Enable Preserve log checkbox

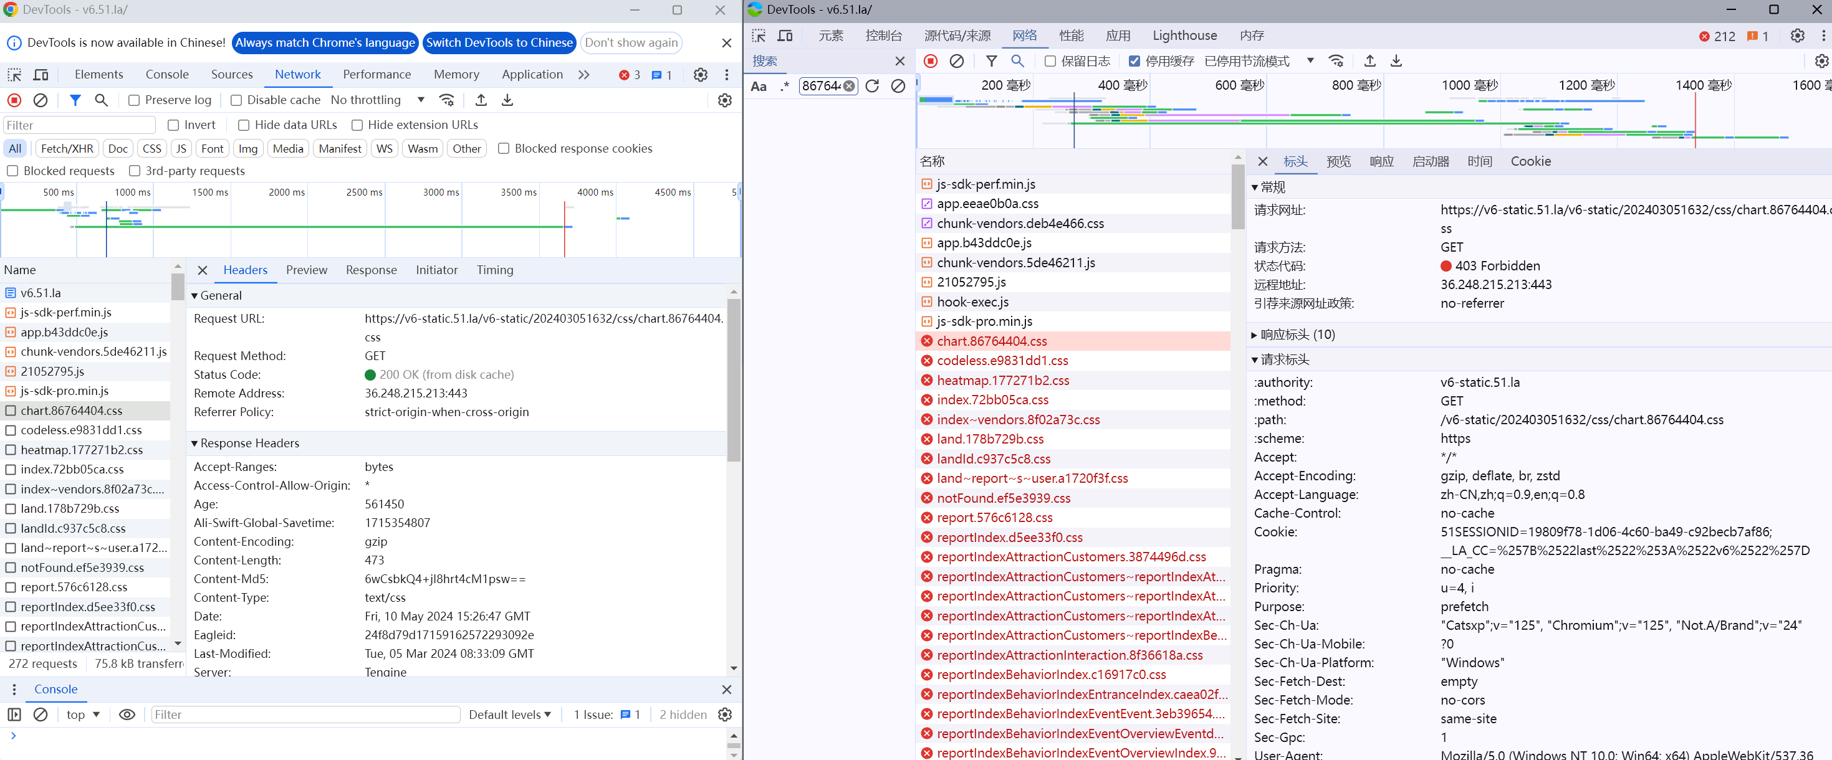click(x=133, y=100)
